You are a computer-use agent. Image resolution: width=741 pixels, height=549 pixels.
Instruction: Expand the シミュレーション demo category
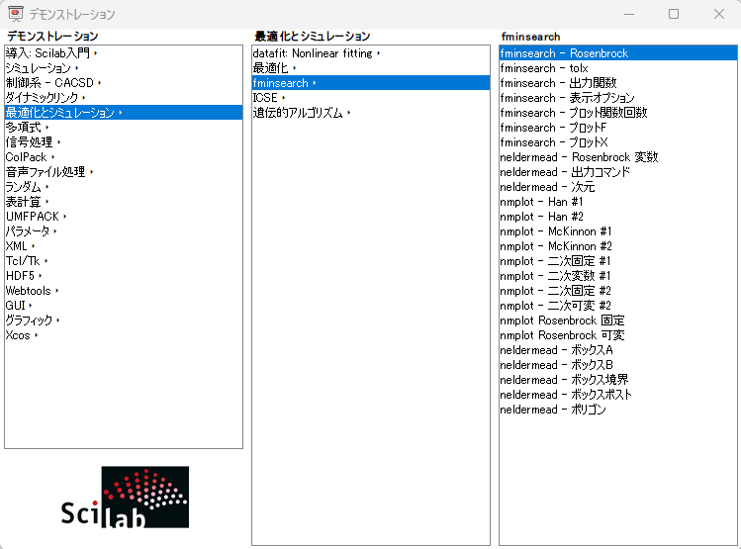39,68
